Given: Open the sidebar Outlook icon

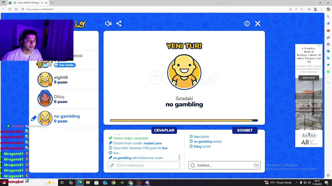Looking at the screenshot, I should [x=328, y=51].
